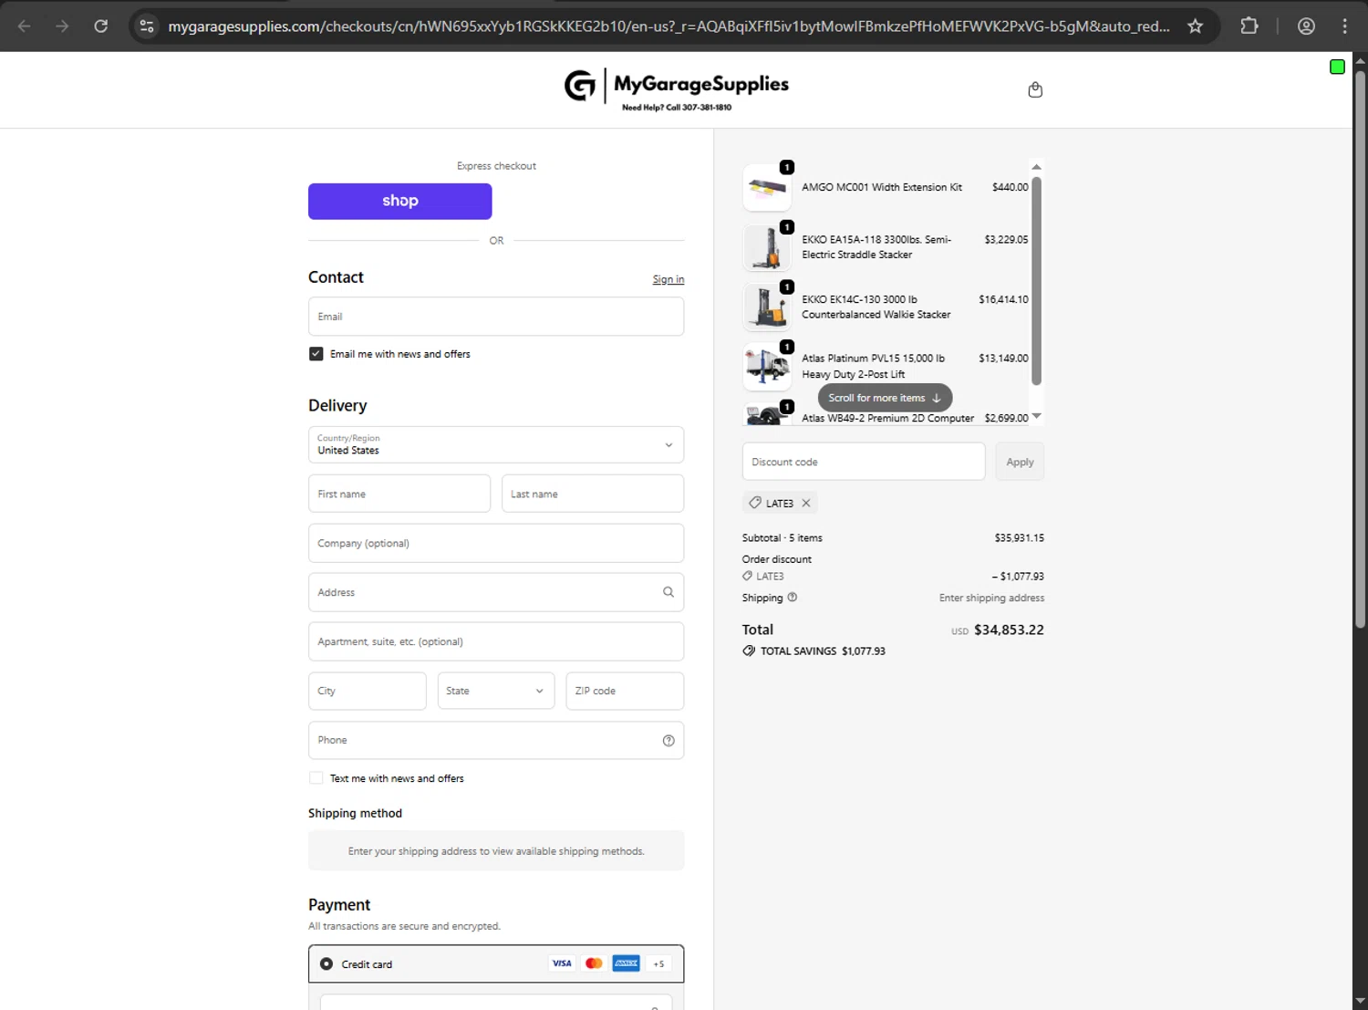This screenshot has height=1010, width=1368.
Task: Pay with the Shop express checkout button
Action: 399,201
